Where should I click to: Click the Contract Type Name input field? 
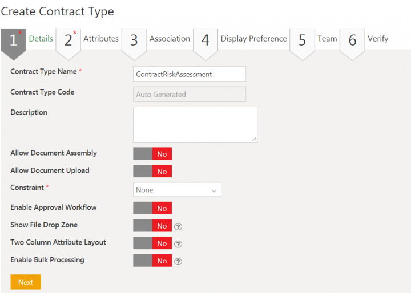click(x=190, y=74)
